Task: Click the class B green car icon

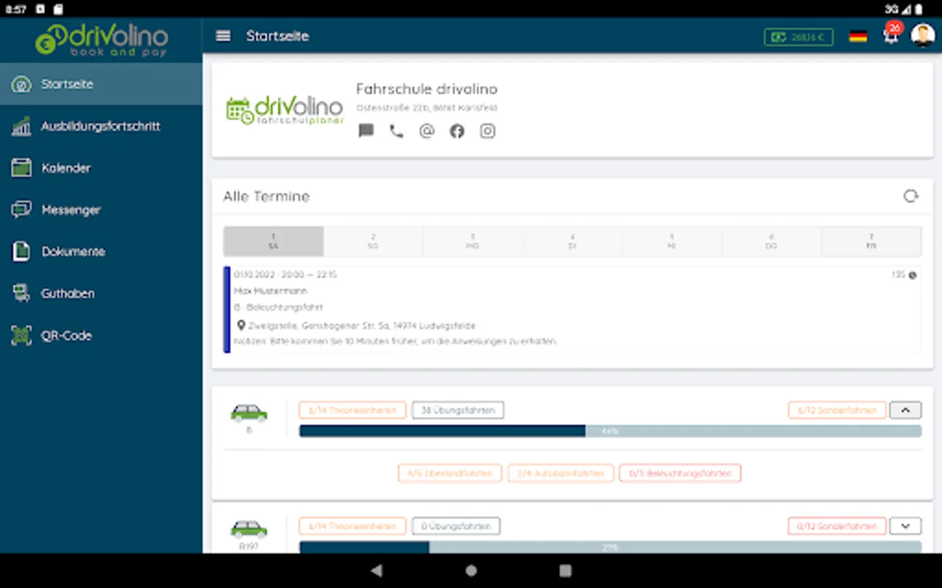Action: coord(249,413)
